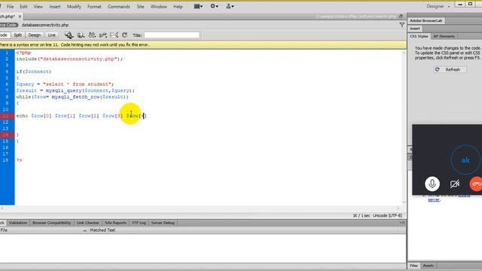The height and width of the screenshot is (271, 482).
Task: Switch to Split view
Action: 18,35
